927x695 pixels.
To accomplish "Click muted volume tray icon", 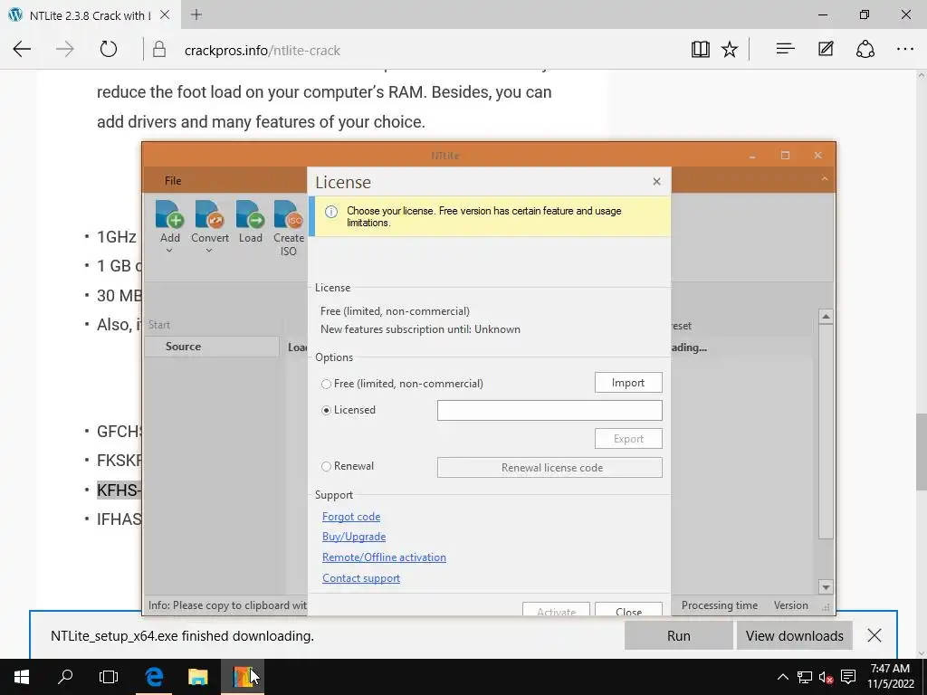I will coord(826,677).
